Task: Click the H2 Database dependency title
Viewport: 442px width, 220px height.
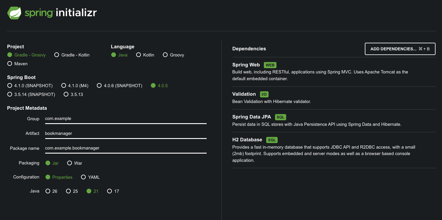Action: click(x=247, y=140)
